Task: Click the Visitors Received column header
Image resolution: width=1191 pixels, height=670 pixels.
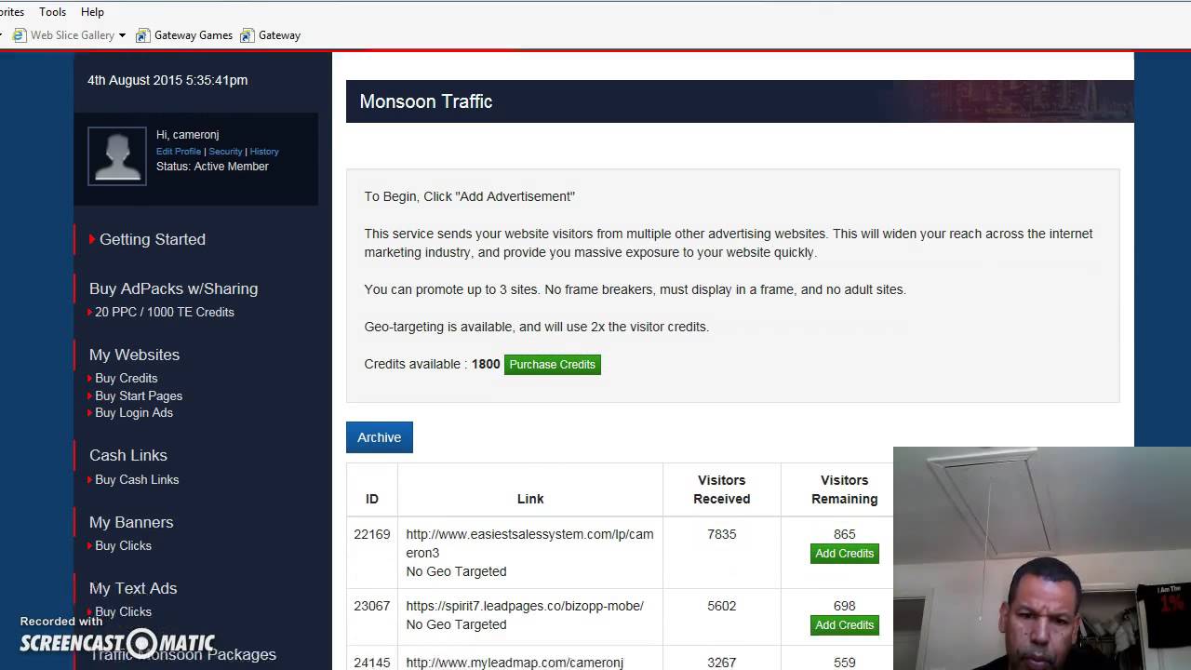Action: click(x=722, y=489)
